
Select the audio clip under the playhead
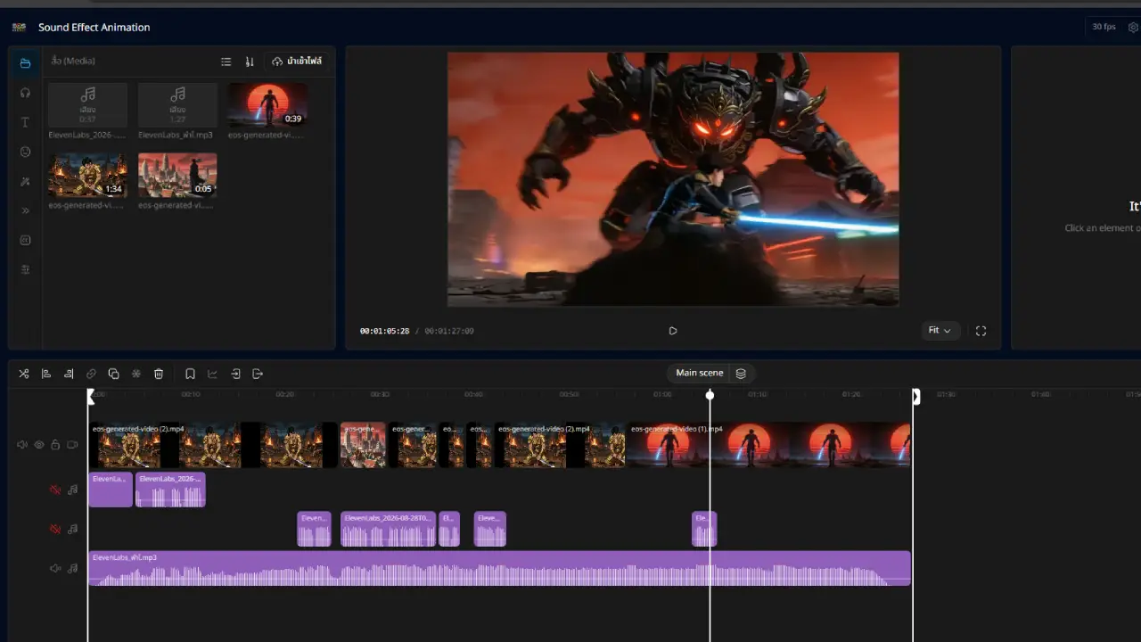pyautogui.click(x=704, y=529)
